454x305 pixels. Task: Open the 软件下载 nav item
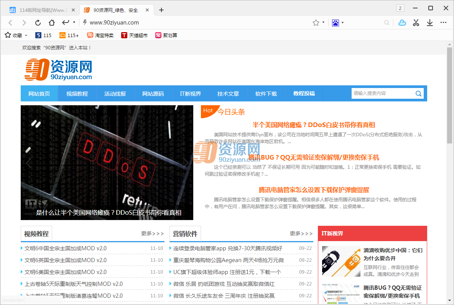pyautogui.click(x=266, y=94)
